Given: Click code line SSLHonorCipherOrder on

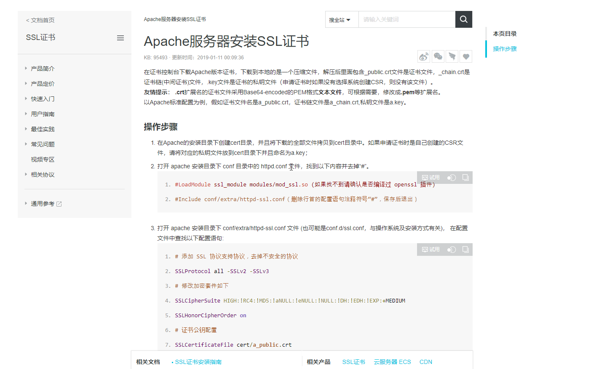Looking at the screenshot, I should point(211,315).
